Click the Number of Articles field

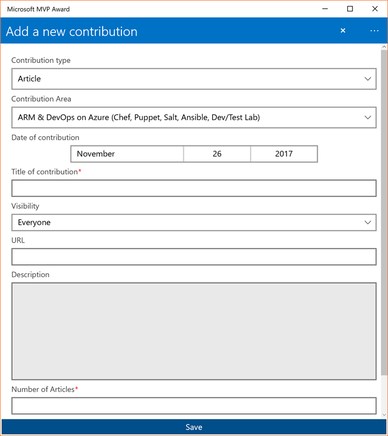[x=193, y=406]
